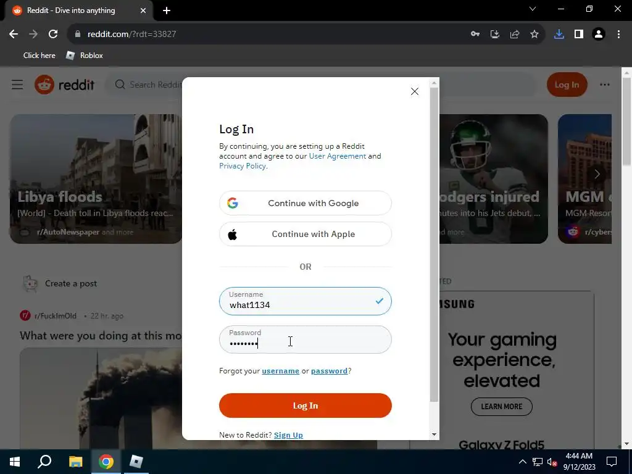Click the address bar URL

pyautogui.click(x=132, y=35)
